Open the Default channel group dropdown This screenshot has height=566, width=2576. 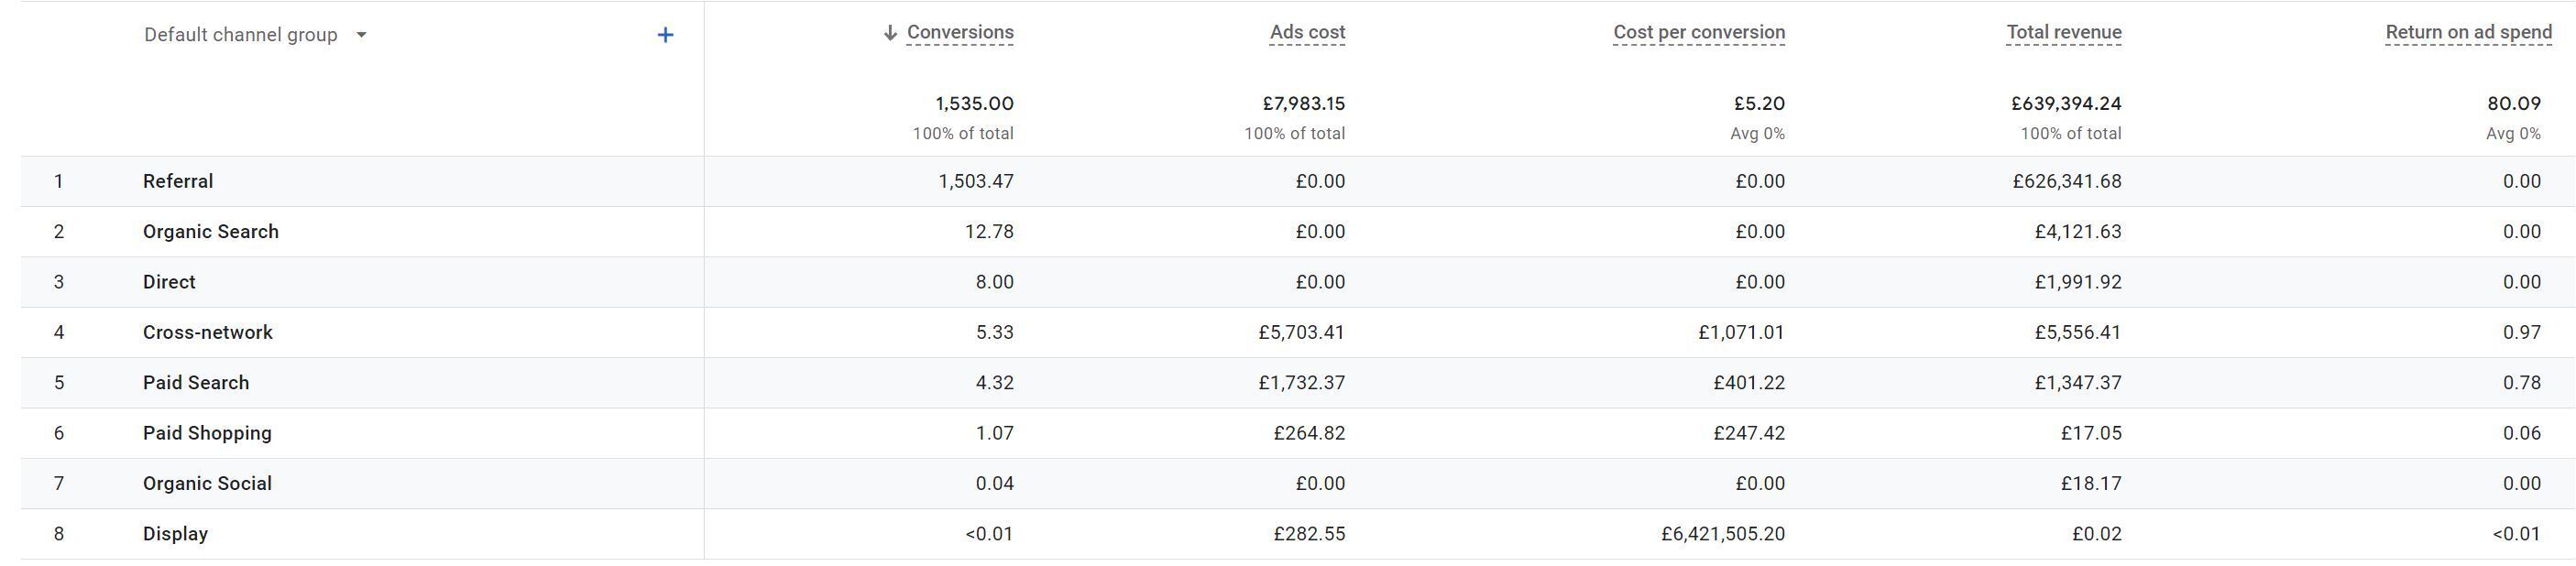255,35
